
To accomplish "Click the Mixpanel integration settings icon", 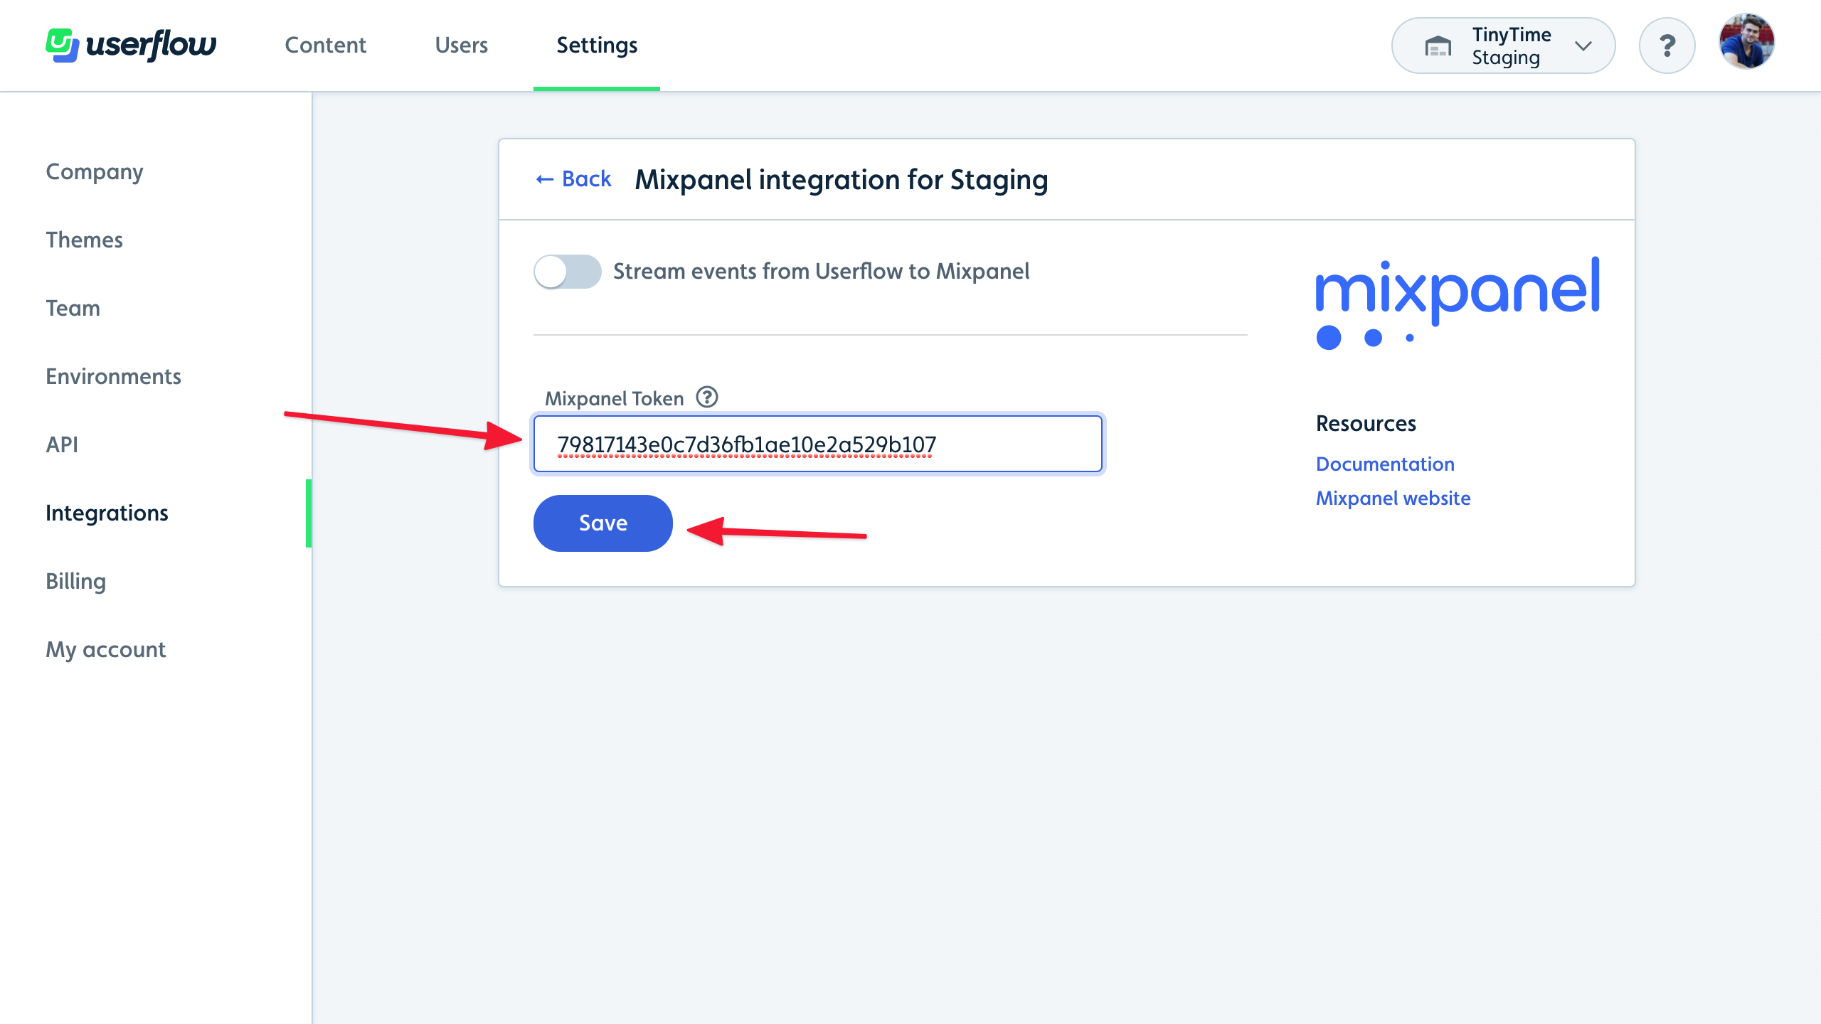I will pos(706,398).
